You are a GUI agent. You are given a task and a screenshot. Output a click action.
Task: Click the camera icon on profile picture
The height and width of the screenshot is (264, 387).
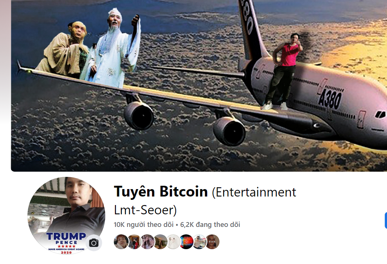[94, 243]
